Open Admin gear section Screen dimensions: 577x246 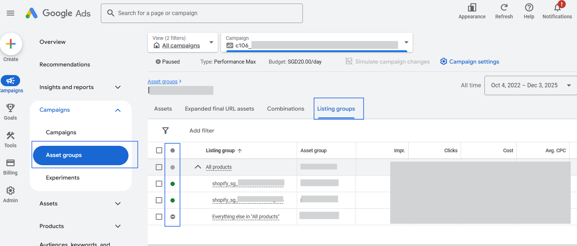tap(10, 195)
